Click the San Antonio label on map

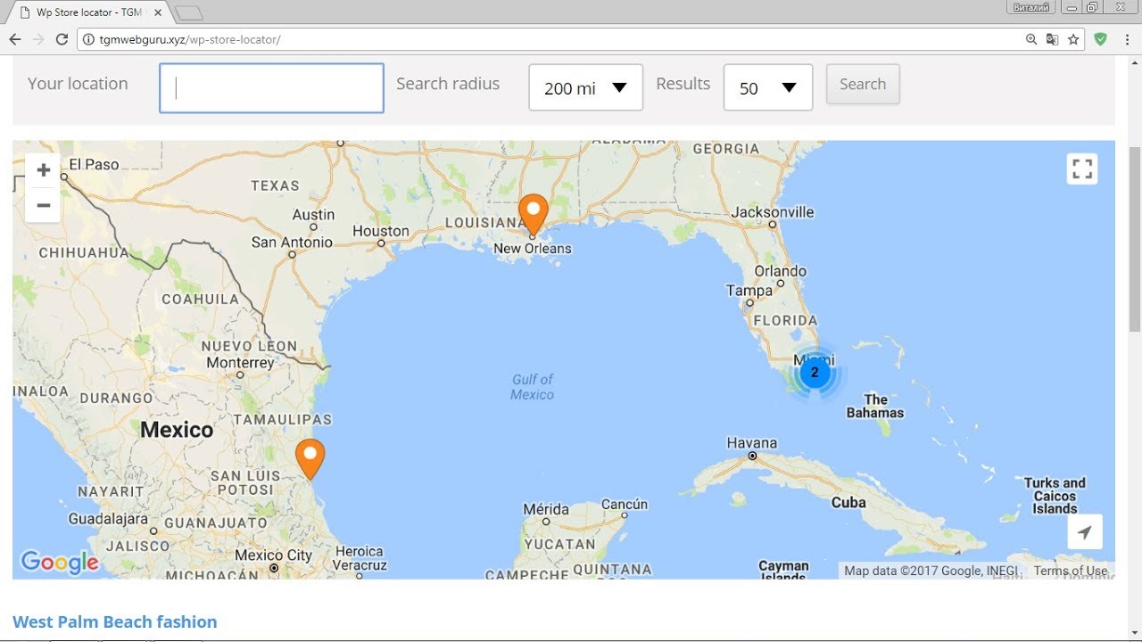click(292, 243)
